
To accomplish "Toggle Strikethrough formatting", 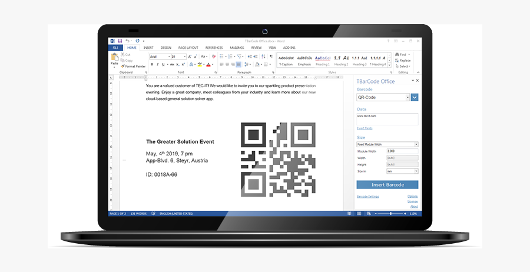I will click(x=172, y=64).
